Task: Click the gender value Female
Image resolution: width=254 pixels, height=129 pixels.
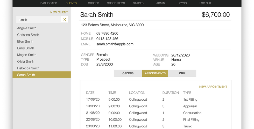Action: (x=102, y=55)
